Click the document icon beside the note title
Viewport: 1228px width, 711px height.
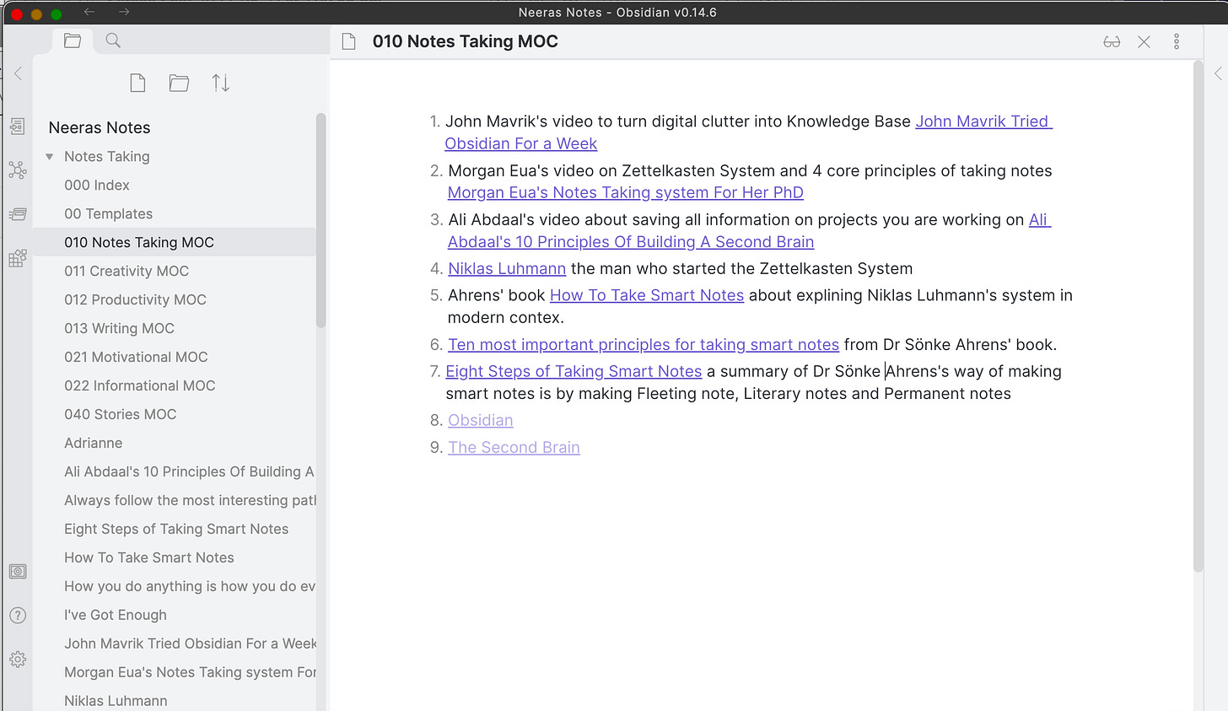(348, 41)
